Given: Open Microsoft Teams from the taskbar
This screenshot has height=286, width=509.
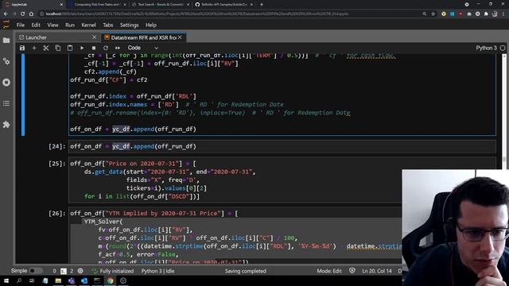Looking at the screenshot, I should point(71,280).
